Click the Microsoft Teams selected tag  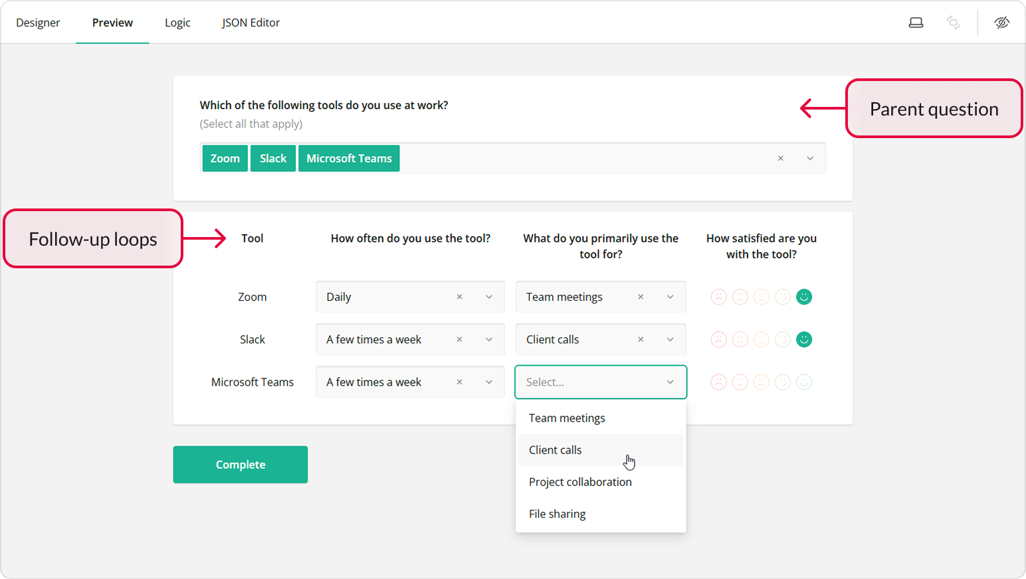(349, 159)
